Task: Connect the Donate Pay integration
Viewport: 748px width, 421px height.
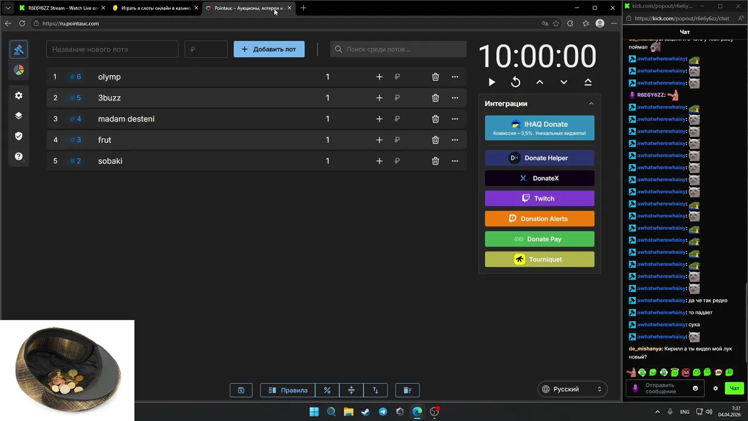Action: tap(539, 239)
